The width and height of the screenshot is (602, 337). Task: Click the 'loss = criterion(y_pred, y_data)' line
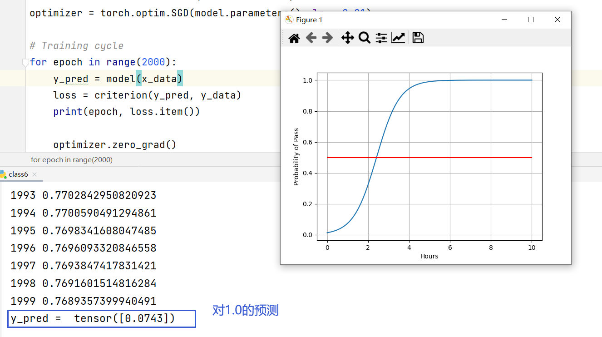pyautogui.click(x=147, y=95)
